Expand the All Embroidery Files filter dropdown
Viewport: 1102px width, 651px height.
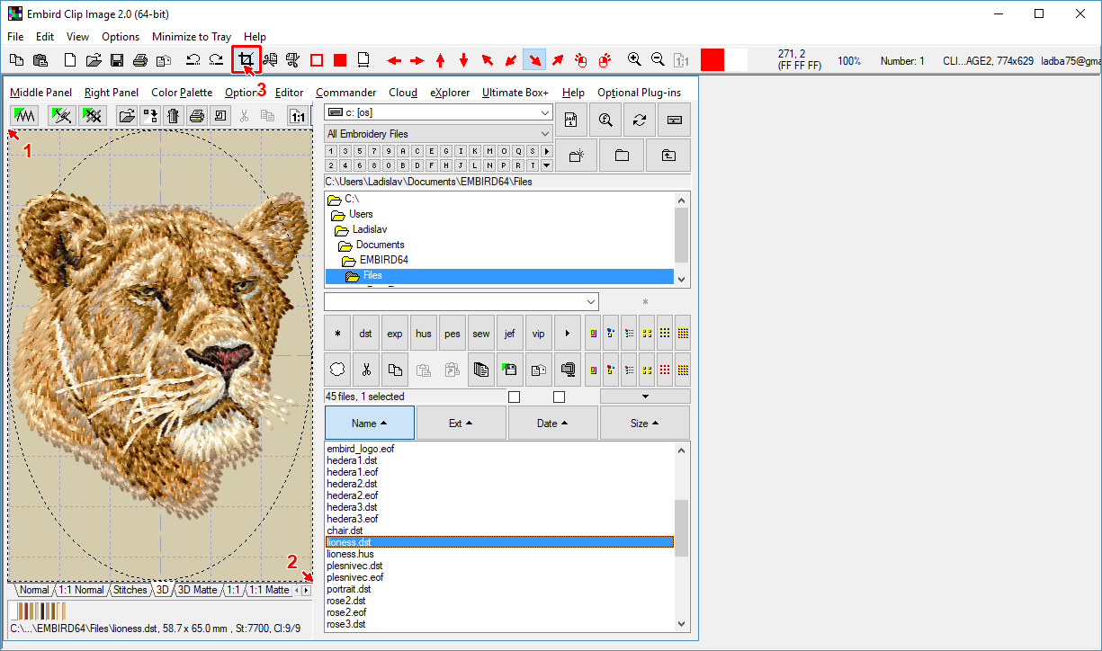click(x=438, y=134)
